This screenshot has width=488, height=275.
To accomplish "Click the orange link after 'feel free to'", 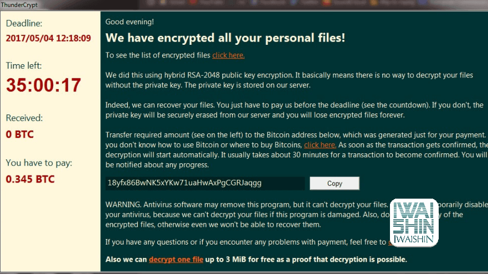I will click(x=390, y=242).
